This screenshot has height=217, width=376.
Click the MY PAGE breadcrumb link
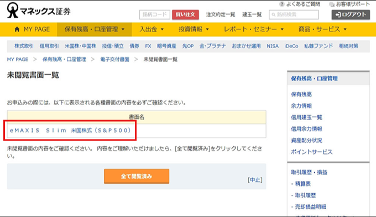(18, 59)
